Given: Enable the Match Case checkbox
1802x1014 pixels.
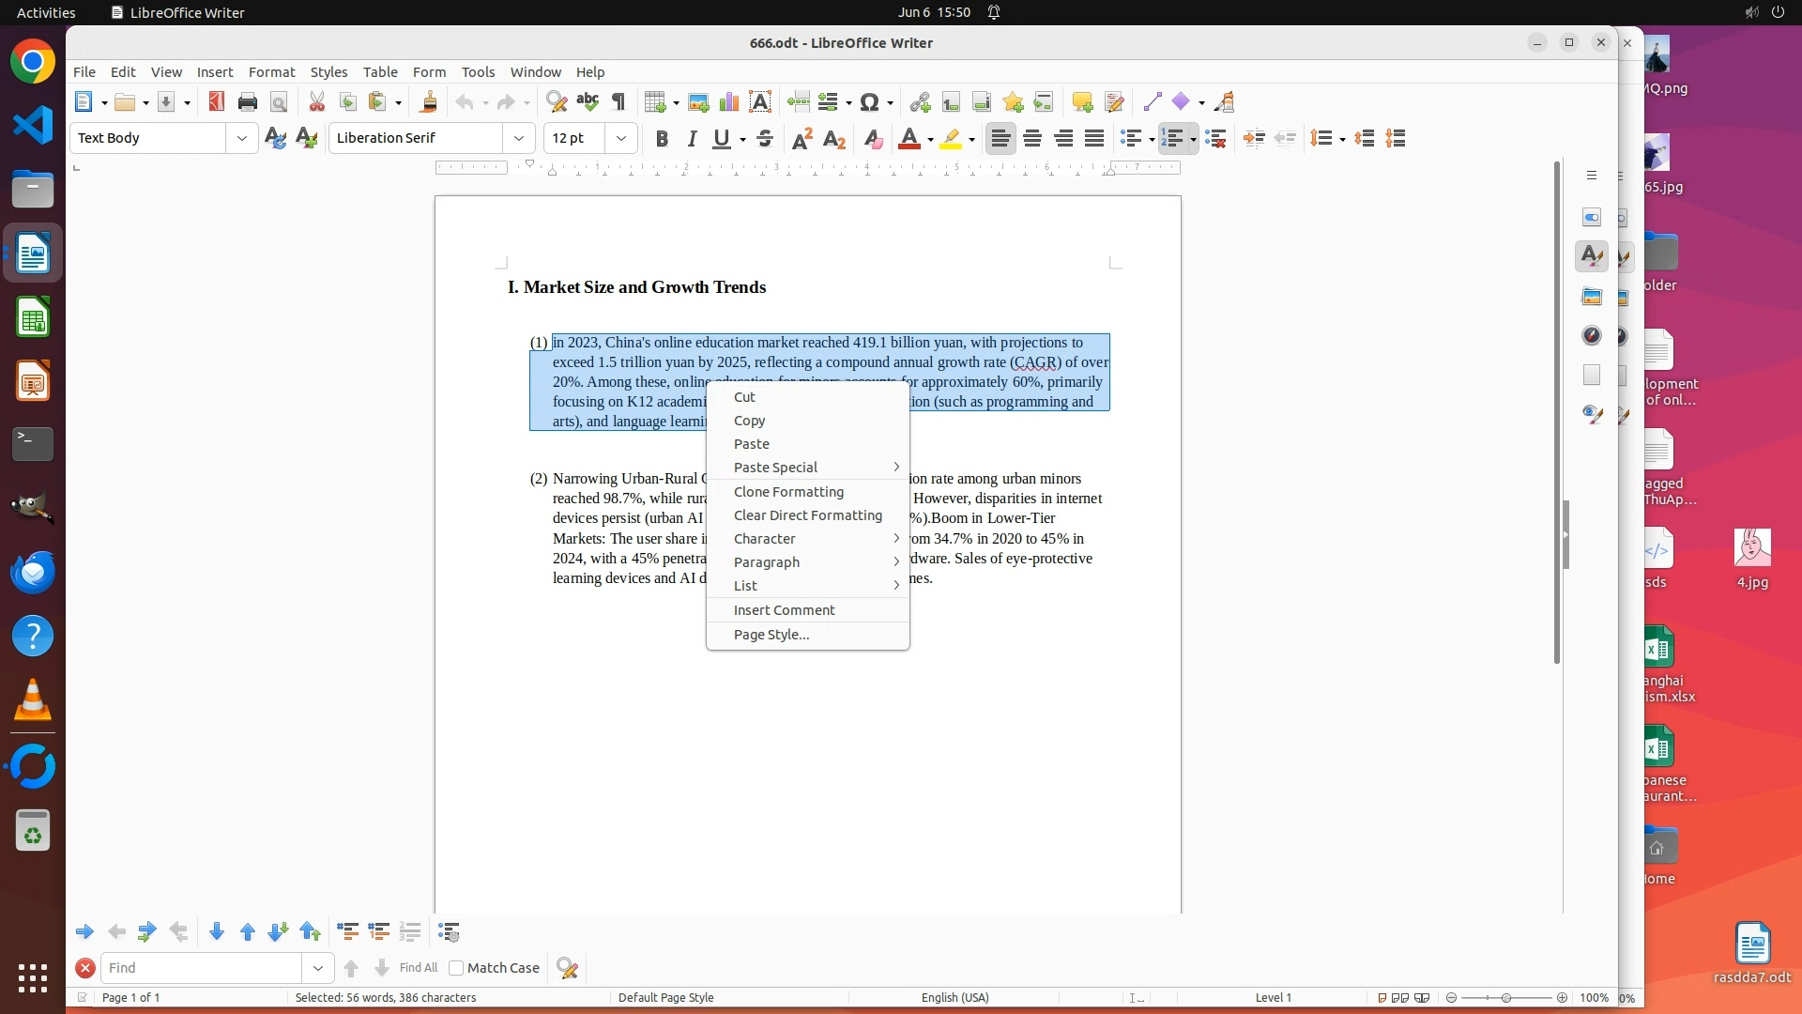Looking at the screenshot, I should tap(457, 968).
